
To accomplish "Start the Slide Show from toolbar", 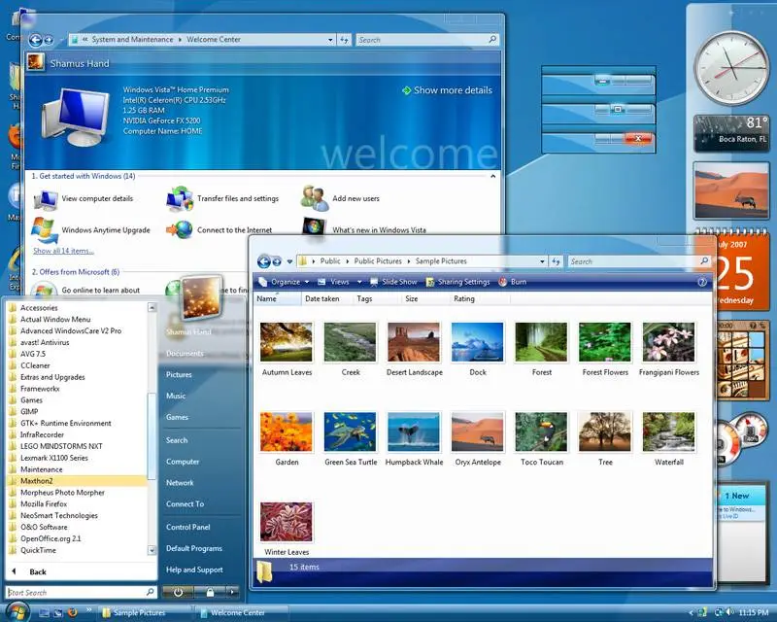I will (393, 282).
